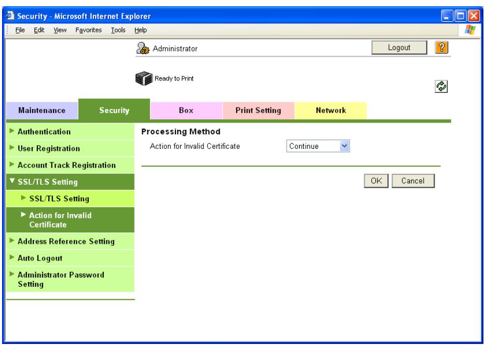Open the View menu
This screenshot has width=485, height=345.
(x=60, y=30)
